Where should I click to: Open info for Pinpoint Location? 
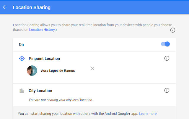[x=167, y=58]
